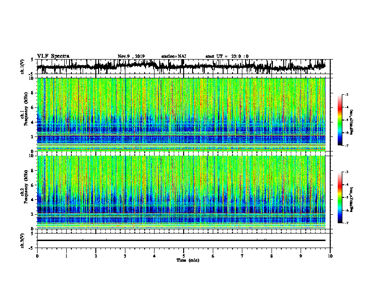Click the ch.2 spectrogram 2 kHz tick label
The image size is (372, 287).
pos(33,214)
